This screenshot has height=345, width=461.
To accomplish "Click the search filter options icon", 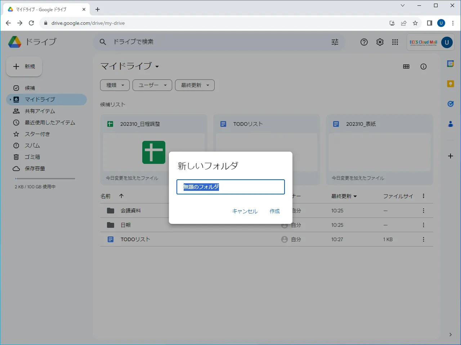I will tap(335, 42).
